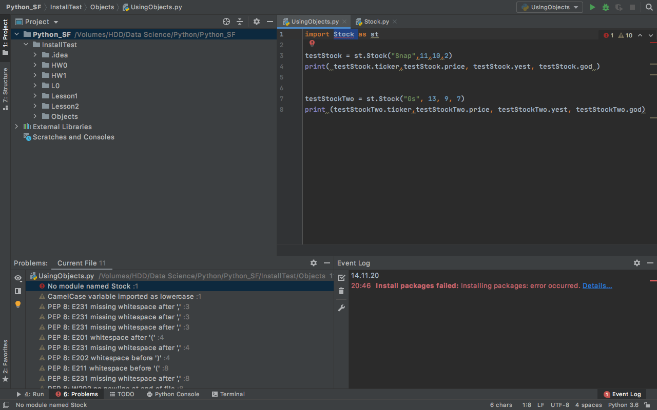The height and width of the screenshot is (410, 657).
Task: Expand the .idea folder
Action: [35, 55]
